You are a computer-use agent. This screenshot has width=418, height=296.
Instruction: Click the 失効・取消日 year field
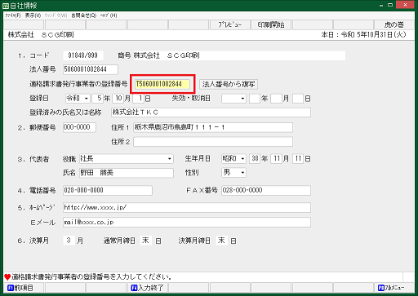pyautogui.click(x=255, y=99)
